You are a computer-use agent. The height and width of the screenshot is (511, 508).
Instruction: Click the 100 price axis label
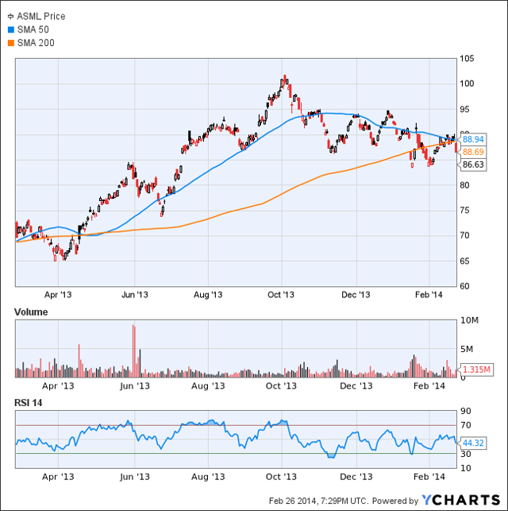pyautogui.click(x=467, y=83)
